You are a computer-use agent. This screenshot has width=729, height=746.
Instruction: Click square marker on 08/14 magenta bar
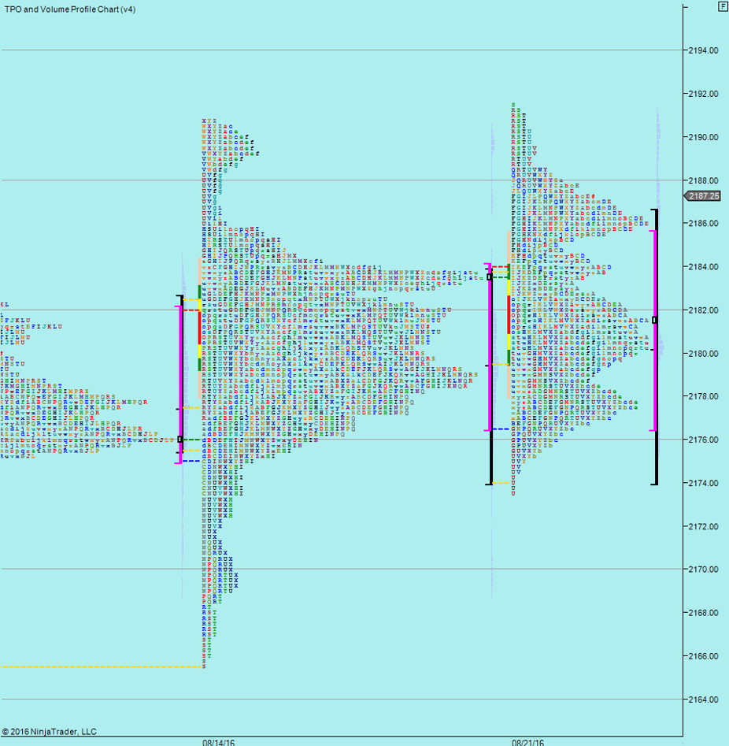coord(180,439)
